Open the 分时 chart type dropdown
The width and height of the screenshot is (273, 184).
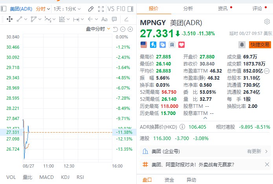(x=43, y=9)
